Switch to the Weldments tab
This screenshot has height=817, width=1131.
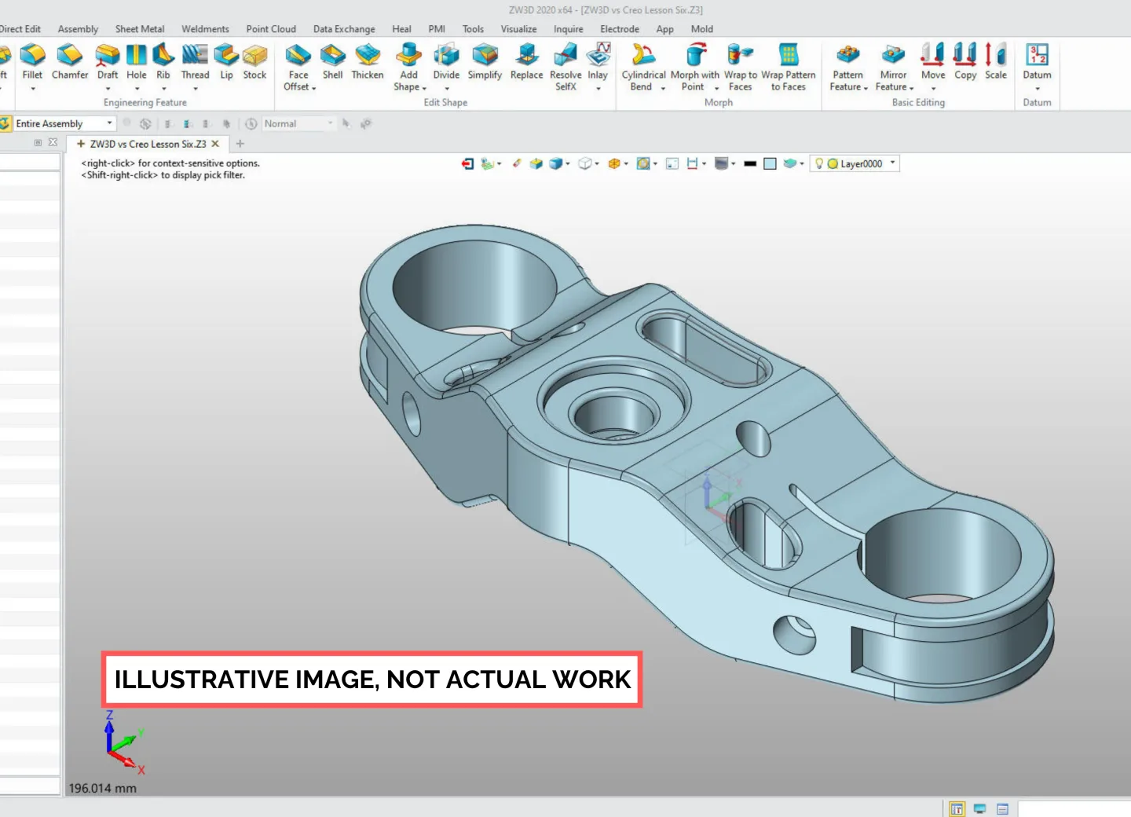coord(205,29)
